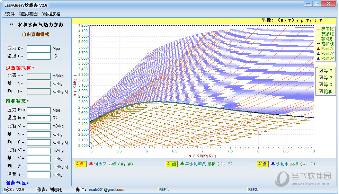The height and width of the screenshot is (194, 339).
Task: Click the 等压线 legend color line
Action: coord(318,29)
